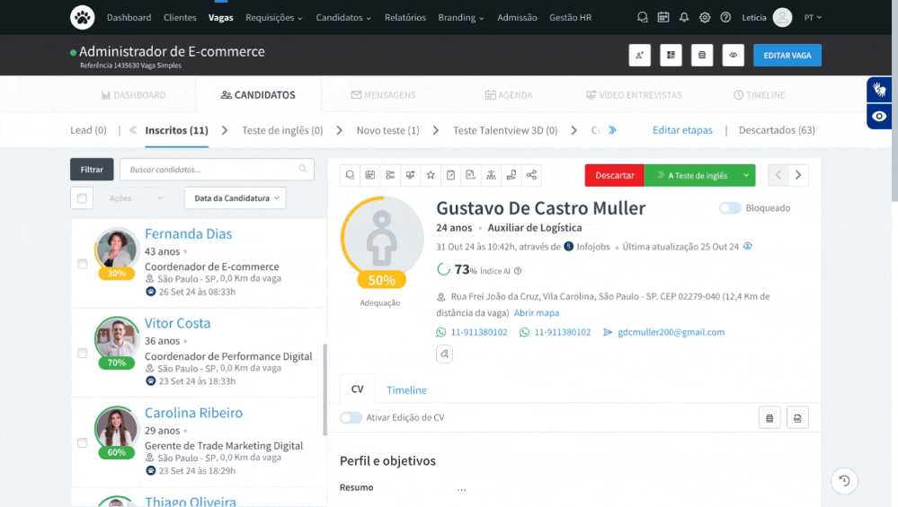
Task: Open Data da Candidatura sort dropdown
Action: [x=236, y=197]
